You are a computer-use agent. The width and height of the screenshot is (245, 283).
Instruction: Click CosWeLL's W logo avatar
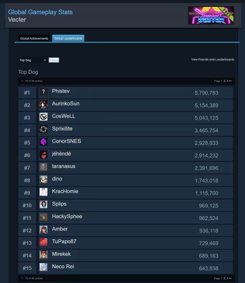tap(43, 117)
